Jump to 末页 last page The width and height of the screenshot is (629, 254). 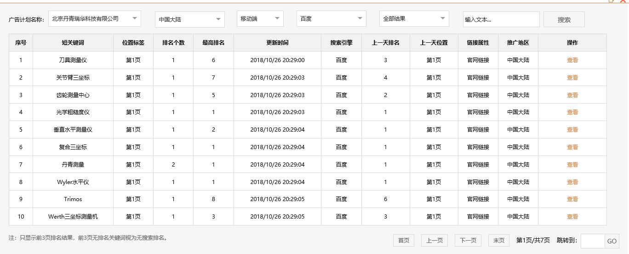click(x=499, y=240)
